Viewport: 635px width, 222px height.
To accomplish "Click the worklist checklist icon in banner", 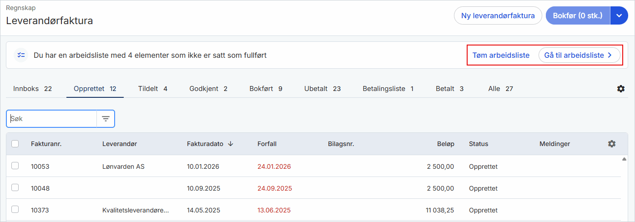I will pyautogui.click(x=21, y=55).
